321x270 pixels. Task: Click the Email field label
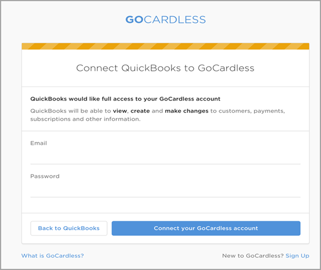pos(39,143)
